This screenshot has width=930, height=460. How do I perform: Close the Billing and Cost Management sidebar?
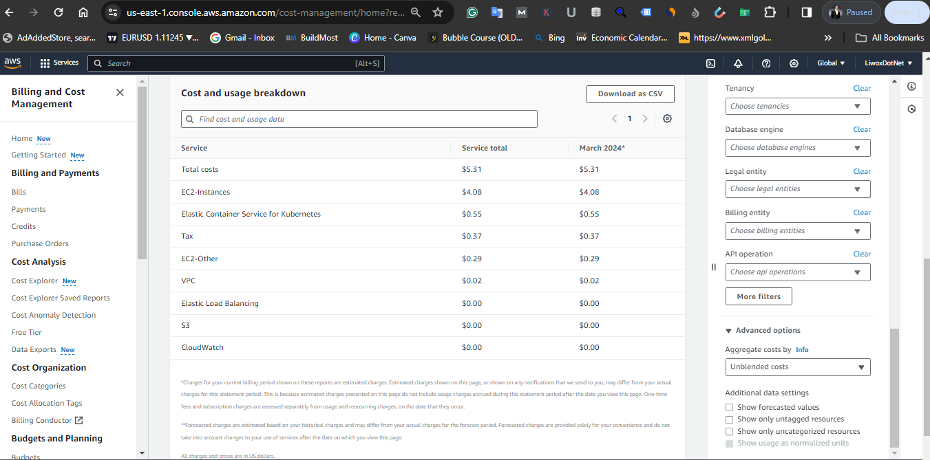120,92
